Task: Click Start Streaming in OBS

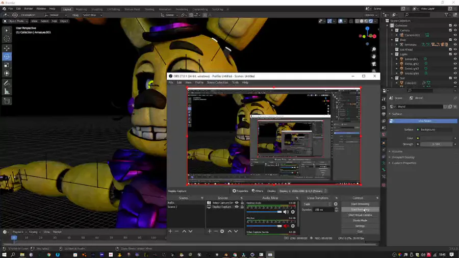Action: click(x=360, y=204)
